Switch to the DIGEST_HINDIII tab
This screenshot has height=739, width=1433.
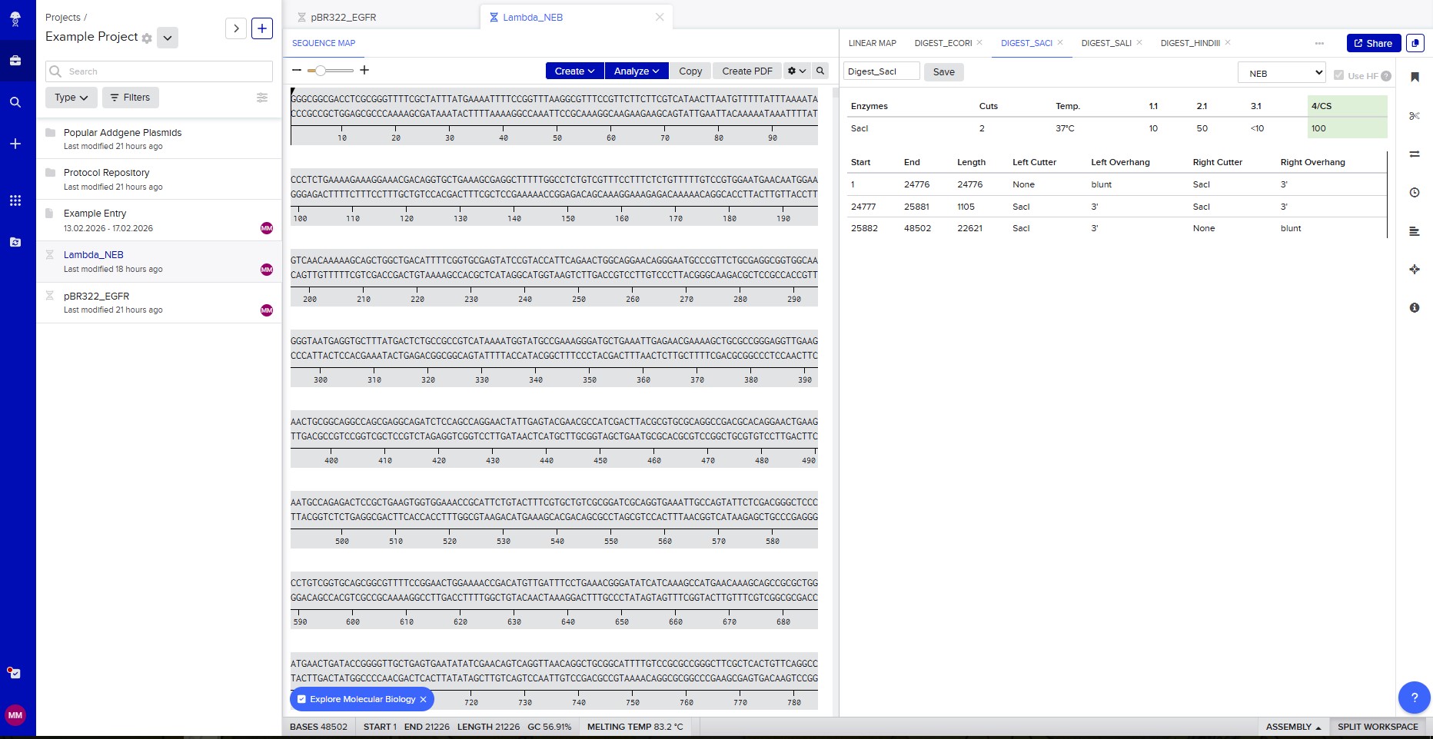pyautogui.click(x=1190, y=43)
